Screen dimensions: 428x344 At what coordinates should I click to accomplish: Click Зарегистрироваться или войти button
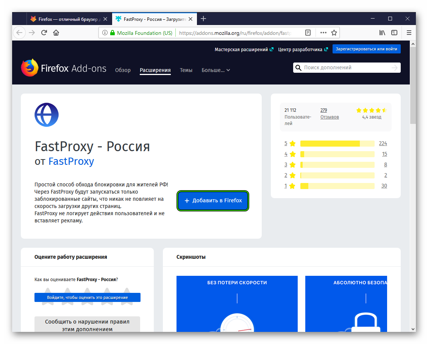click(x=366, y=49)
